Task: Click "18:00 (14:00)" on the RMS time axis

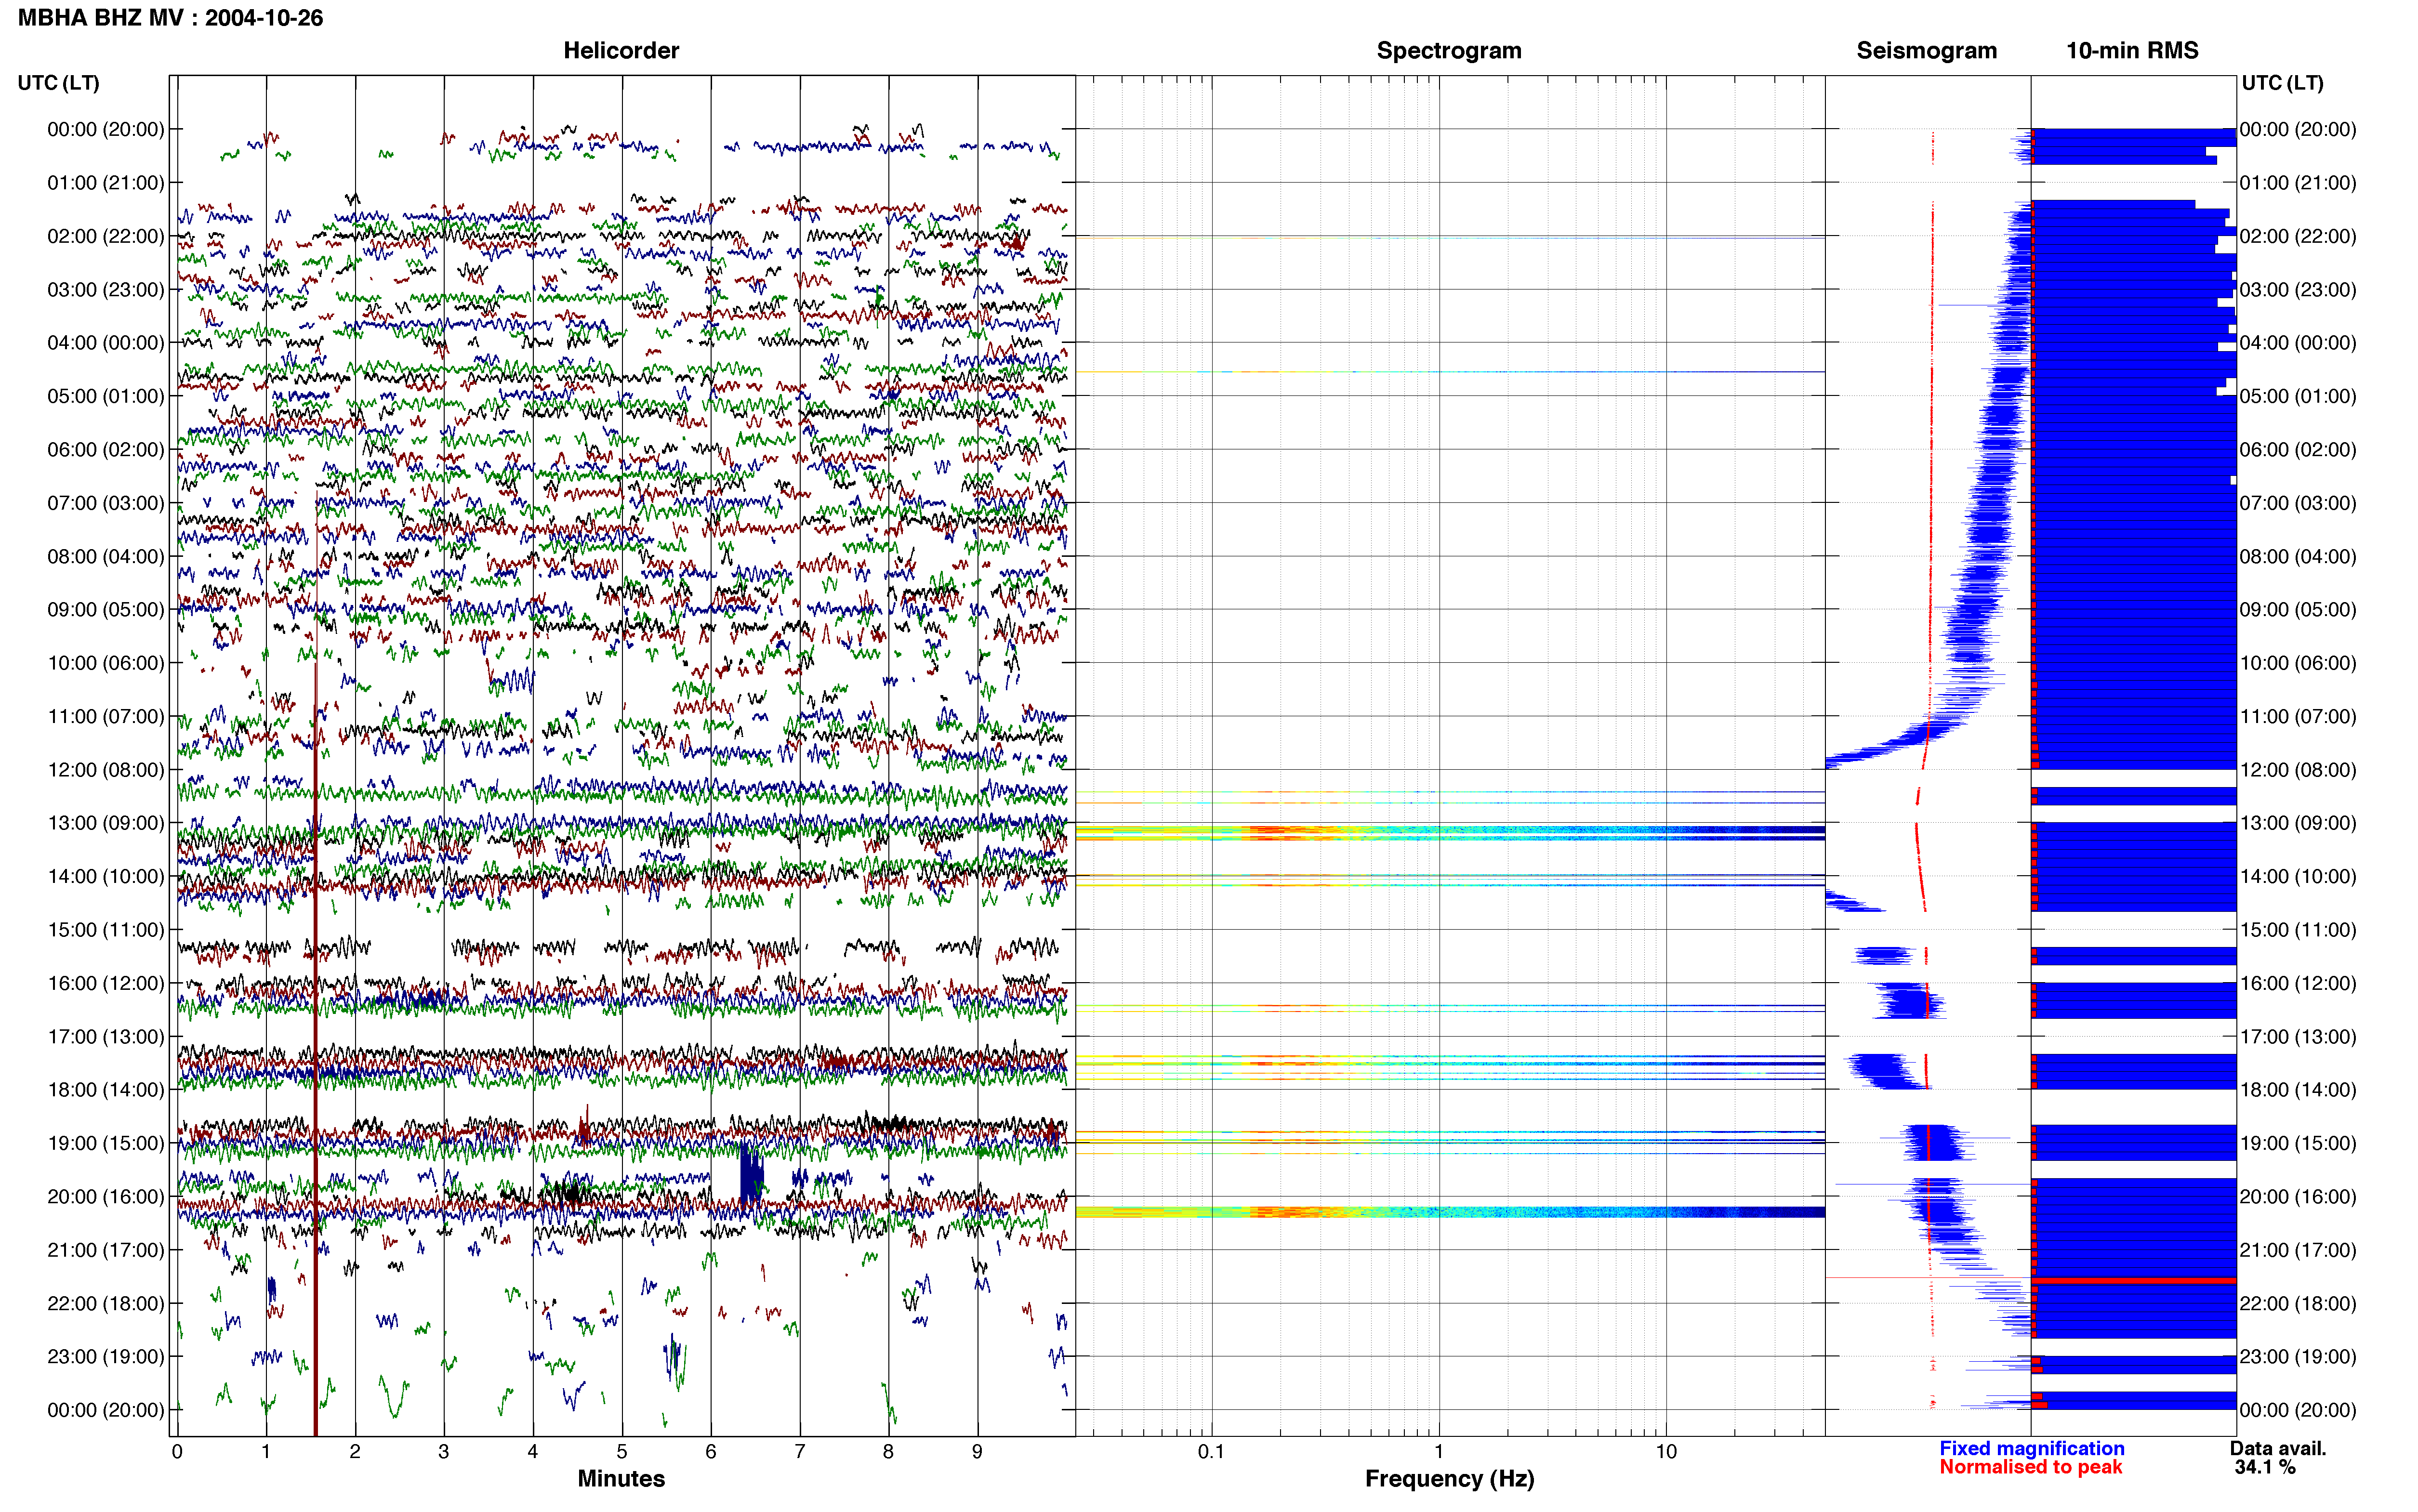Action: coord(2298,1090)
